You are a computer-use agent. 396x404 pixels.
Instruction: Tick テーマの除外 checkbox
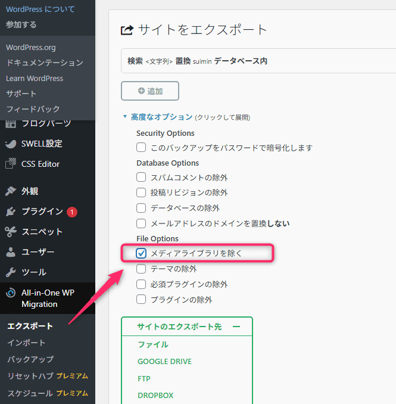(x=141, y=269)
